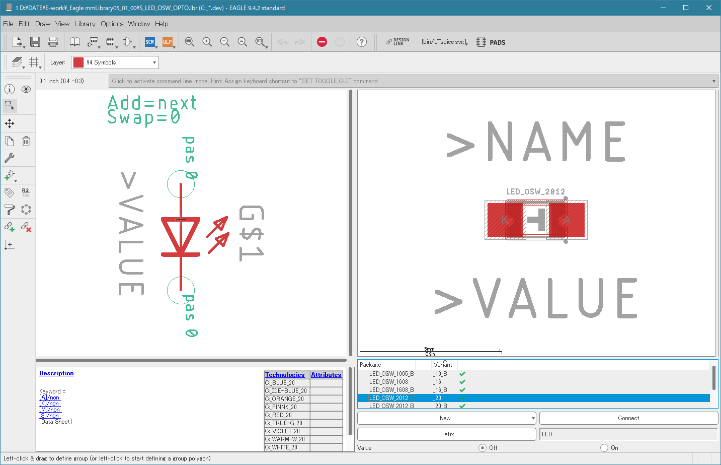The height and width of the screenshot is (465, 721).
Task: Click the Save floppy disk icon
Action: pyautogui.click(x=35, y=42)
